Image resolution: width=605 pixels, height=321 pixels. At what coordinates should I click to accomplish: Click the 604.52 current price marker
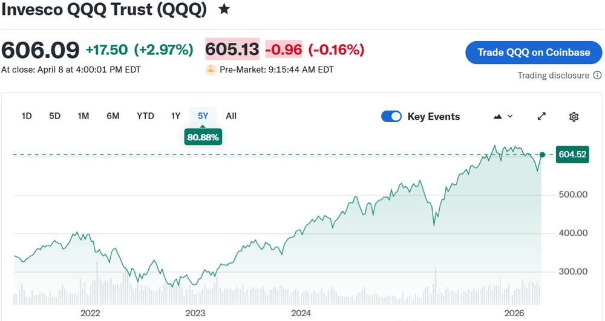(x=572, y=155)
